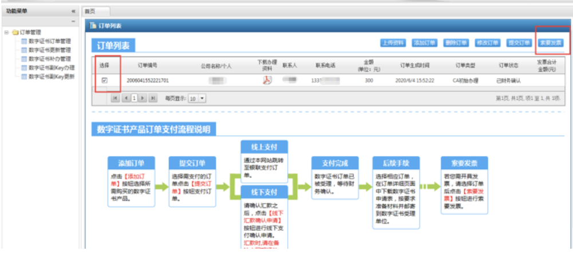Screen dimensions: 573x271
Task: Open 数字证书订单管理 in the tree
Action: [x=49, y=41]
